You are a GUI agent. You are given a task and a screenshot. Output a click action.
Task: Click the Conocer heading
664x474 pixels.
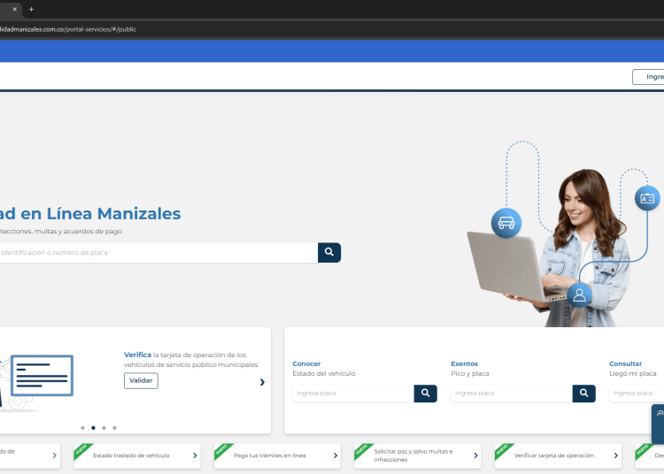[x=306, y=363]
